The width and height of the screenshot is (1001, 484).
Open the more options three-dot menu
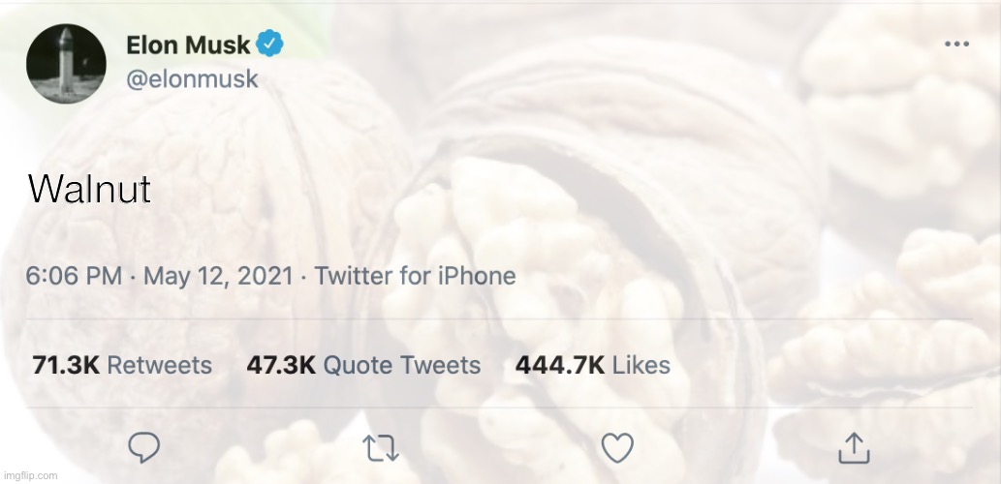[x=956, y=45]
